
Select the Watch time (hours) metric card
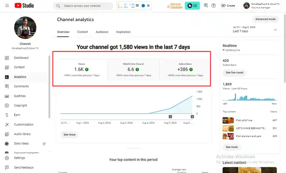coord(133,70)
